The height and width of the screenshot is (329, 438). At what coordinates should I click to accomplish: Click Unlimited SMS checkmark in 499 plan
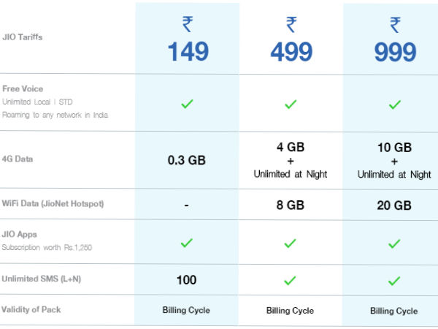[291, 280]
